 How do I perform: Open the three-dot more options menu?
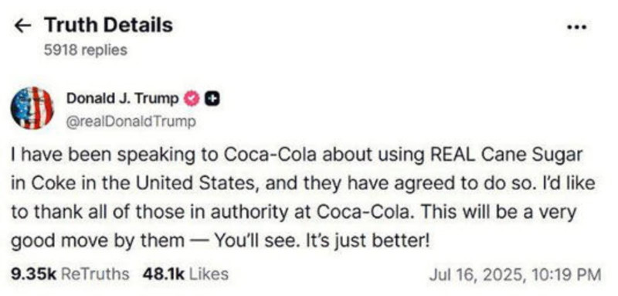577,27
